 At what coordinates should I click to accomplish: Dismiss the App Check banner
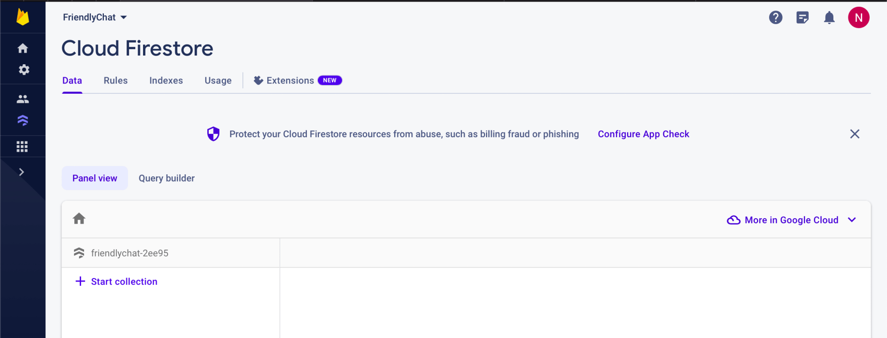pyautogui.click(x=854, y=134)
